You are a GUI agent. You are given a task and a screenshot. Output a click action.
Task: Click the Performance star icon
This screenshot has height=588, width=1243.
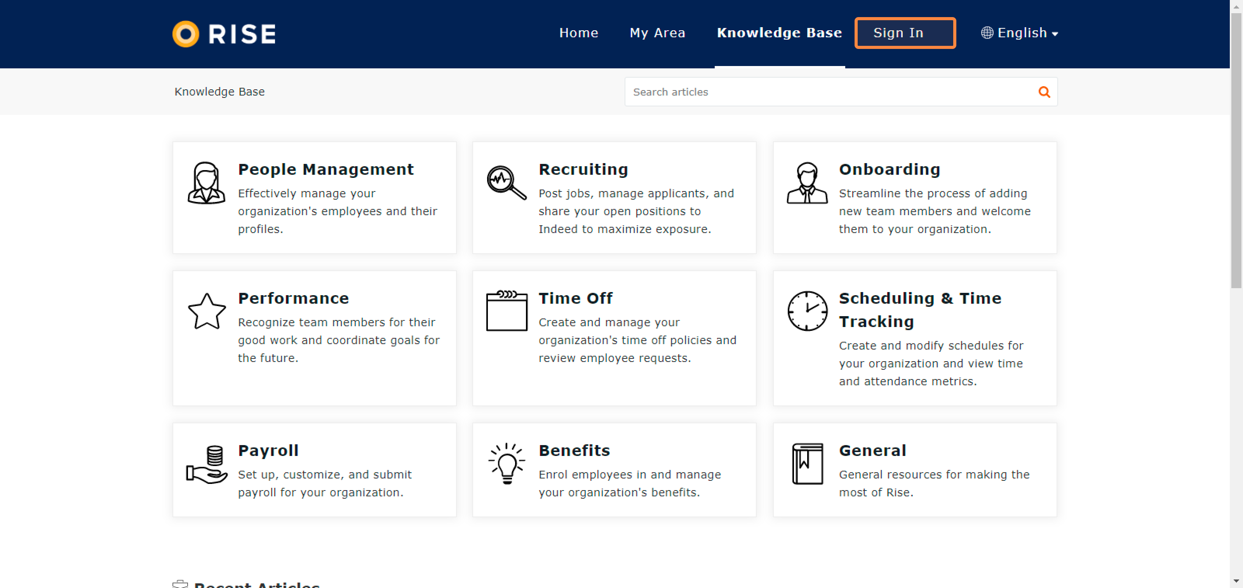tap(207, 311)
